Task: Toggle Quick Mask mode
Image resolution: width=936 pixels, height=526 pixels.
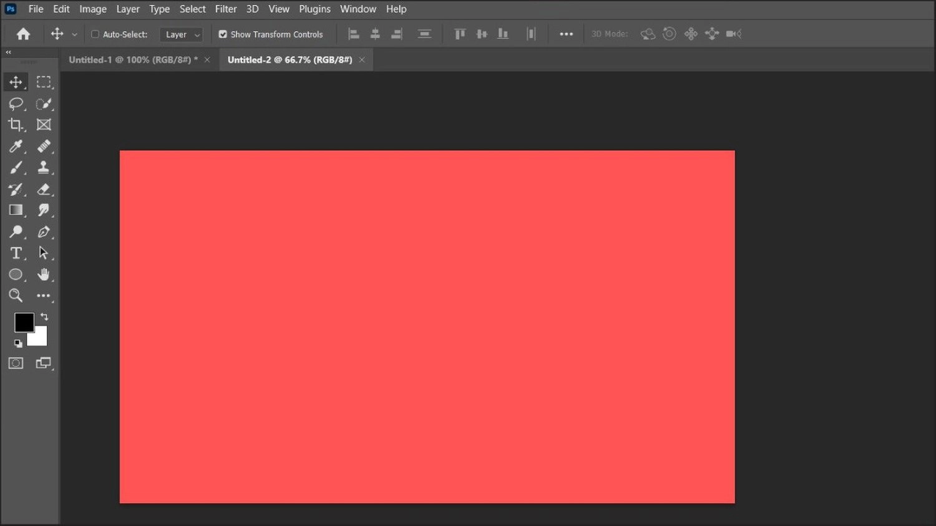Action: (x=16, y=363)
